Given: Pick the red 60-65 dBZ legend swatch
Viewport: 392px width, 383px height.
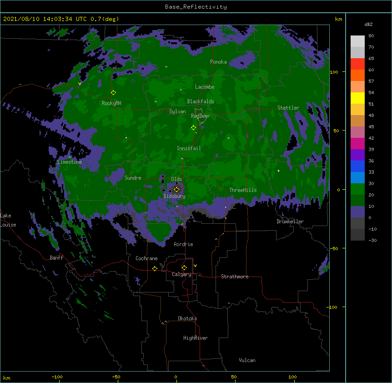Looking at the screenshot, I should pos(357,64).
